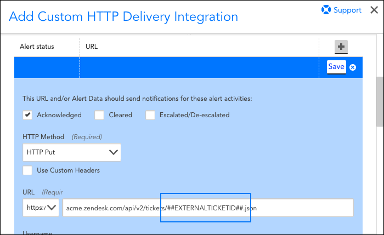The width and height of the screenshot is (384, 235).
Task: Click into the zendesk URL input field
Action: [208, 208]
